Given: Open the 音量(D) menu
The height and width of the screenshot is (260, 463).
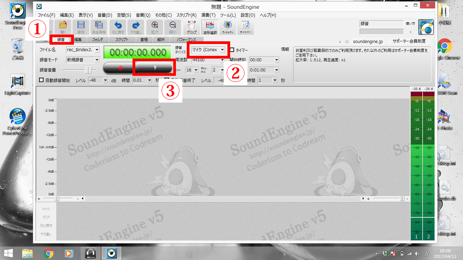Looking at the screenshot, I should point(105,15).
